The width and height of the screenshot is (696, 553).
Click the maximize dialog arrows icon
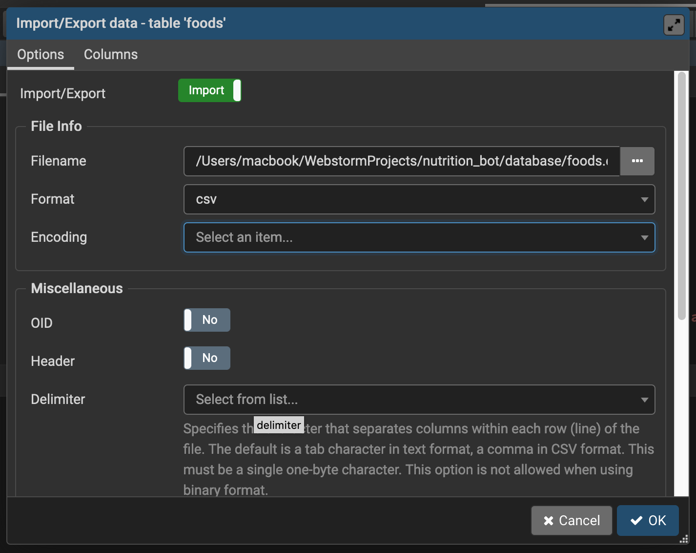coord(674,25)
